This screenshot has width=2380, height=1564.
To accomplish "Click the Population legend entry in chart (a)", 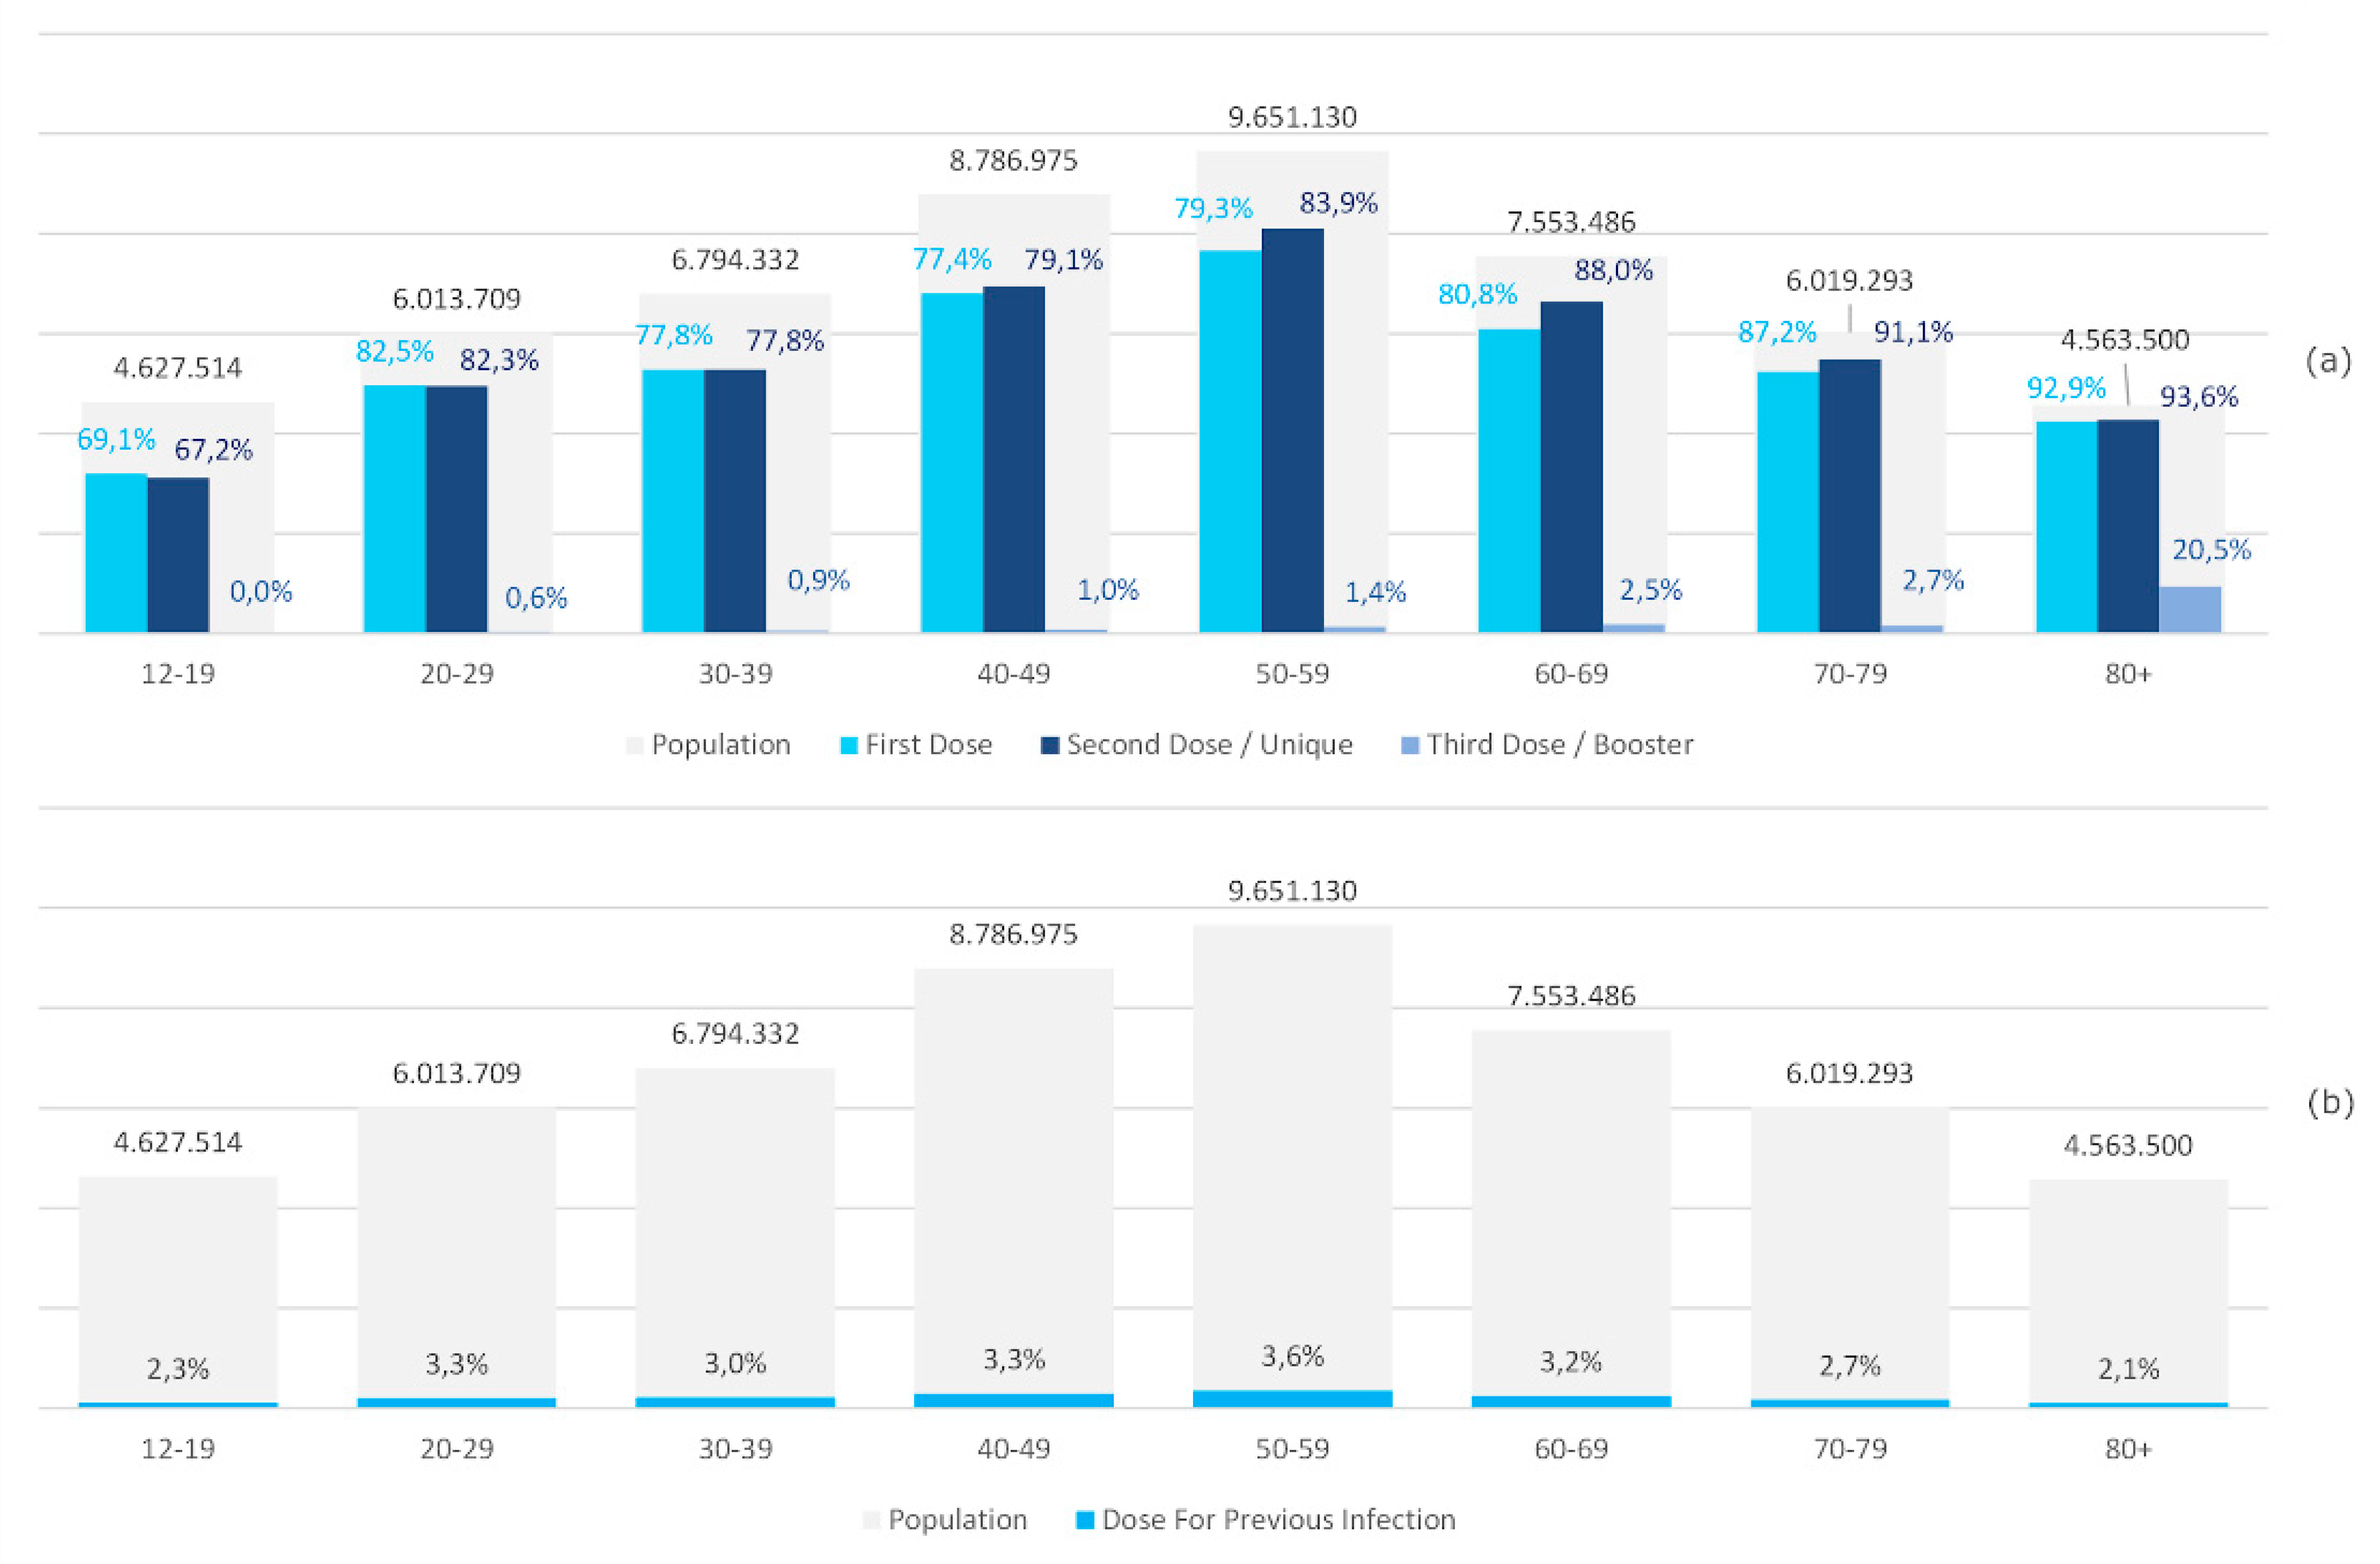I will click(x=720, y=745).
